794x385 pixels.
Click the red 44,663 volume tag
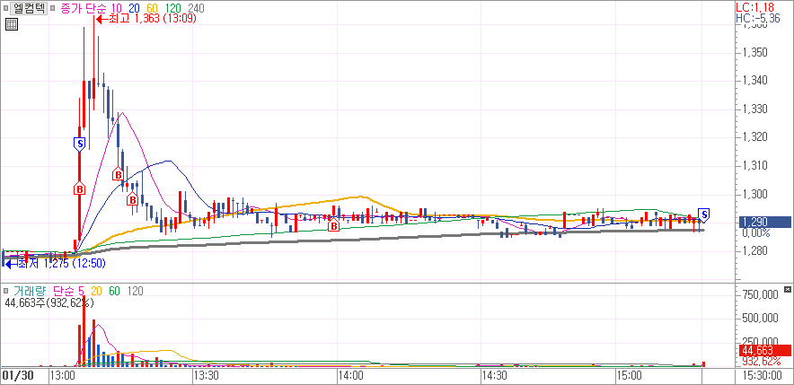(x=764, y=351)
